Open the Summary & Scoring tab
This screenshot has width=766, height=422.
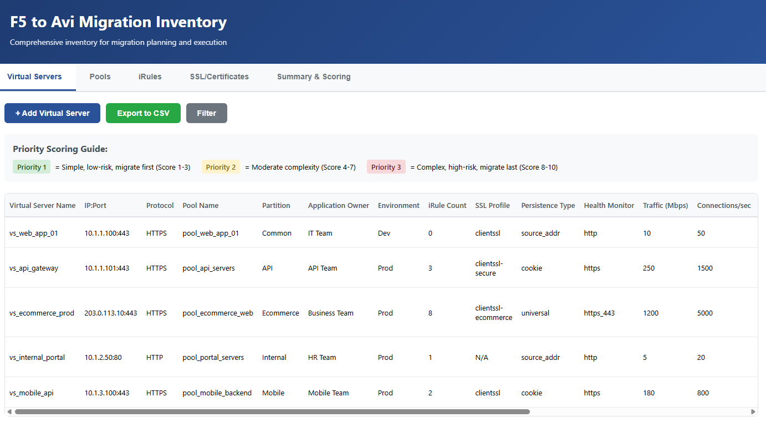click(x=314, y=77)
